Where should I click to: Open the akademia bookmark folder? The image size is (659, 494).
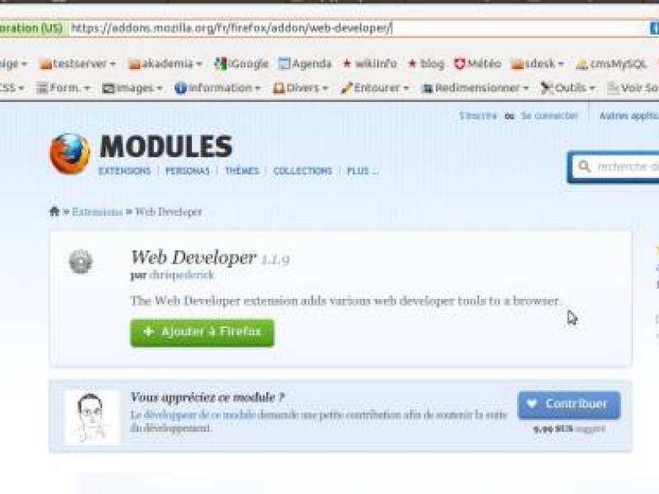pos(165,64)
